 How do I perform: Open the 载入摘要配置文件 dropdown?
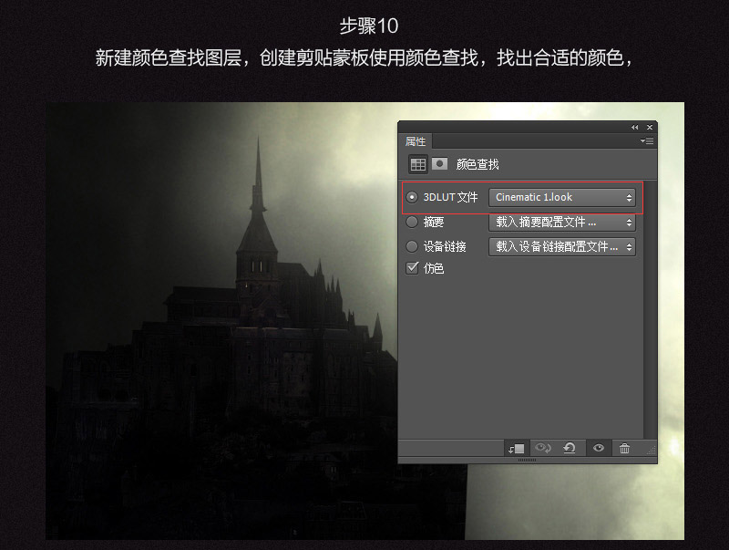[x=562, y=222]
